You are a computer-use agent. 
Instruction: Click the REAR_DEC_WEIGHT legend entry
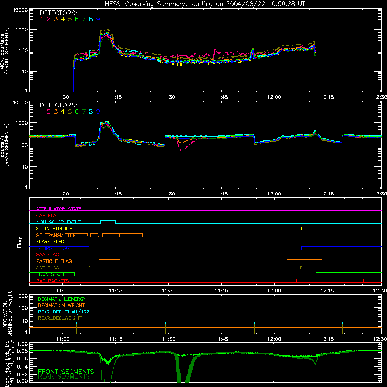[60, 318]
